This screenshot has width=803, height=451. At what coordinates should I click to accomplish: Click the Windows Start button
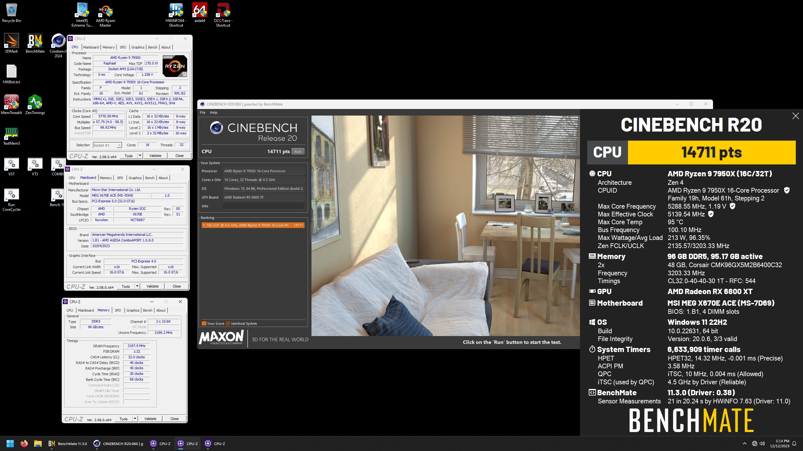point(10,443)
